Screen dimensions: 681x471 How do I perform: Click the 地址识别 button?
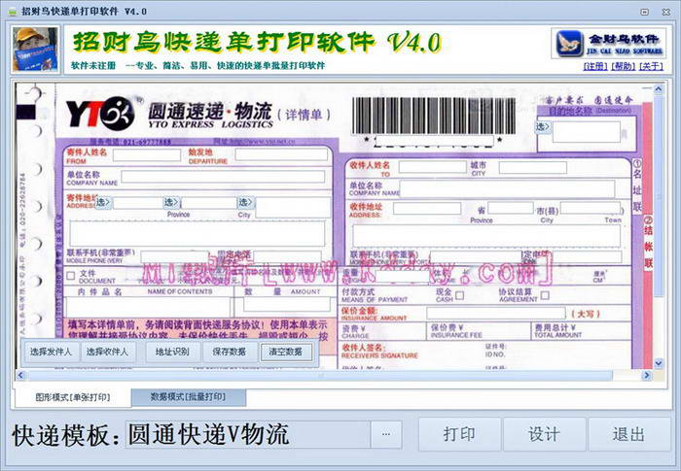(x=173, y=352)
